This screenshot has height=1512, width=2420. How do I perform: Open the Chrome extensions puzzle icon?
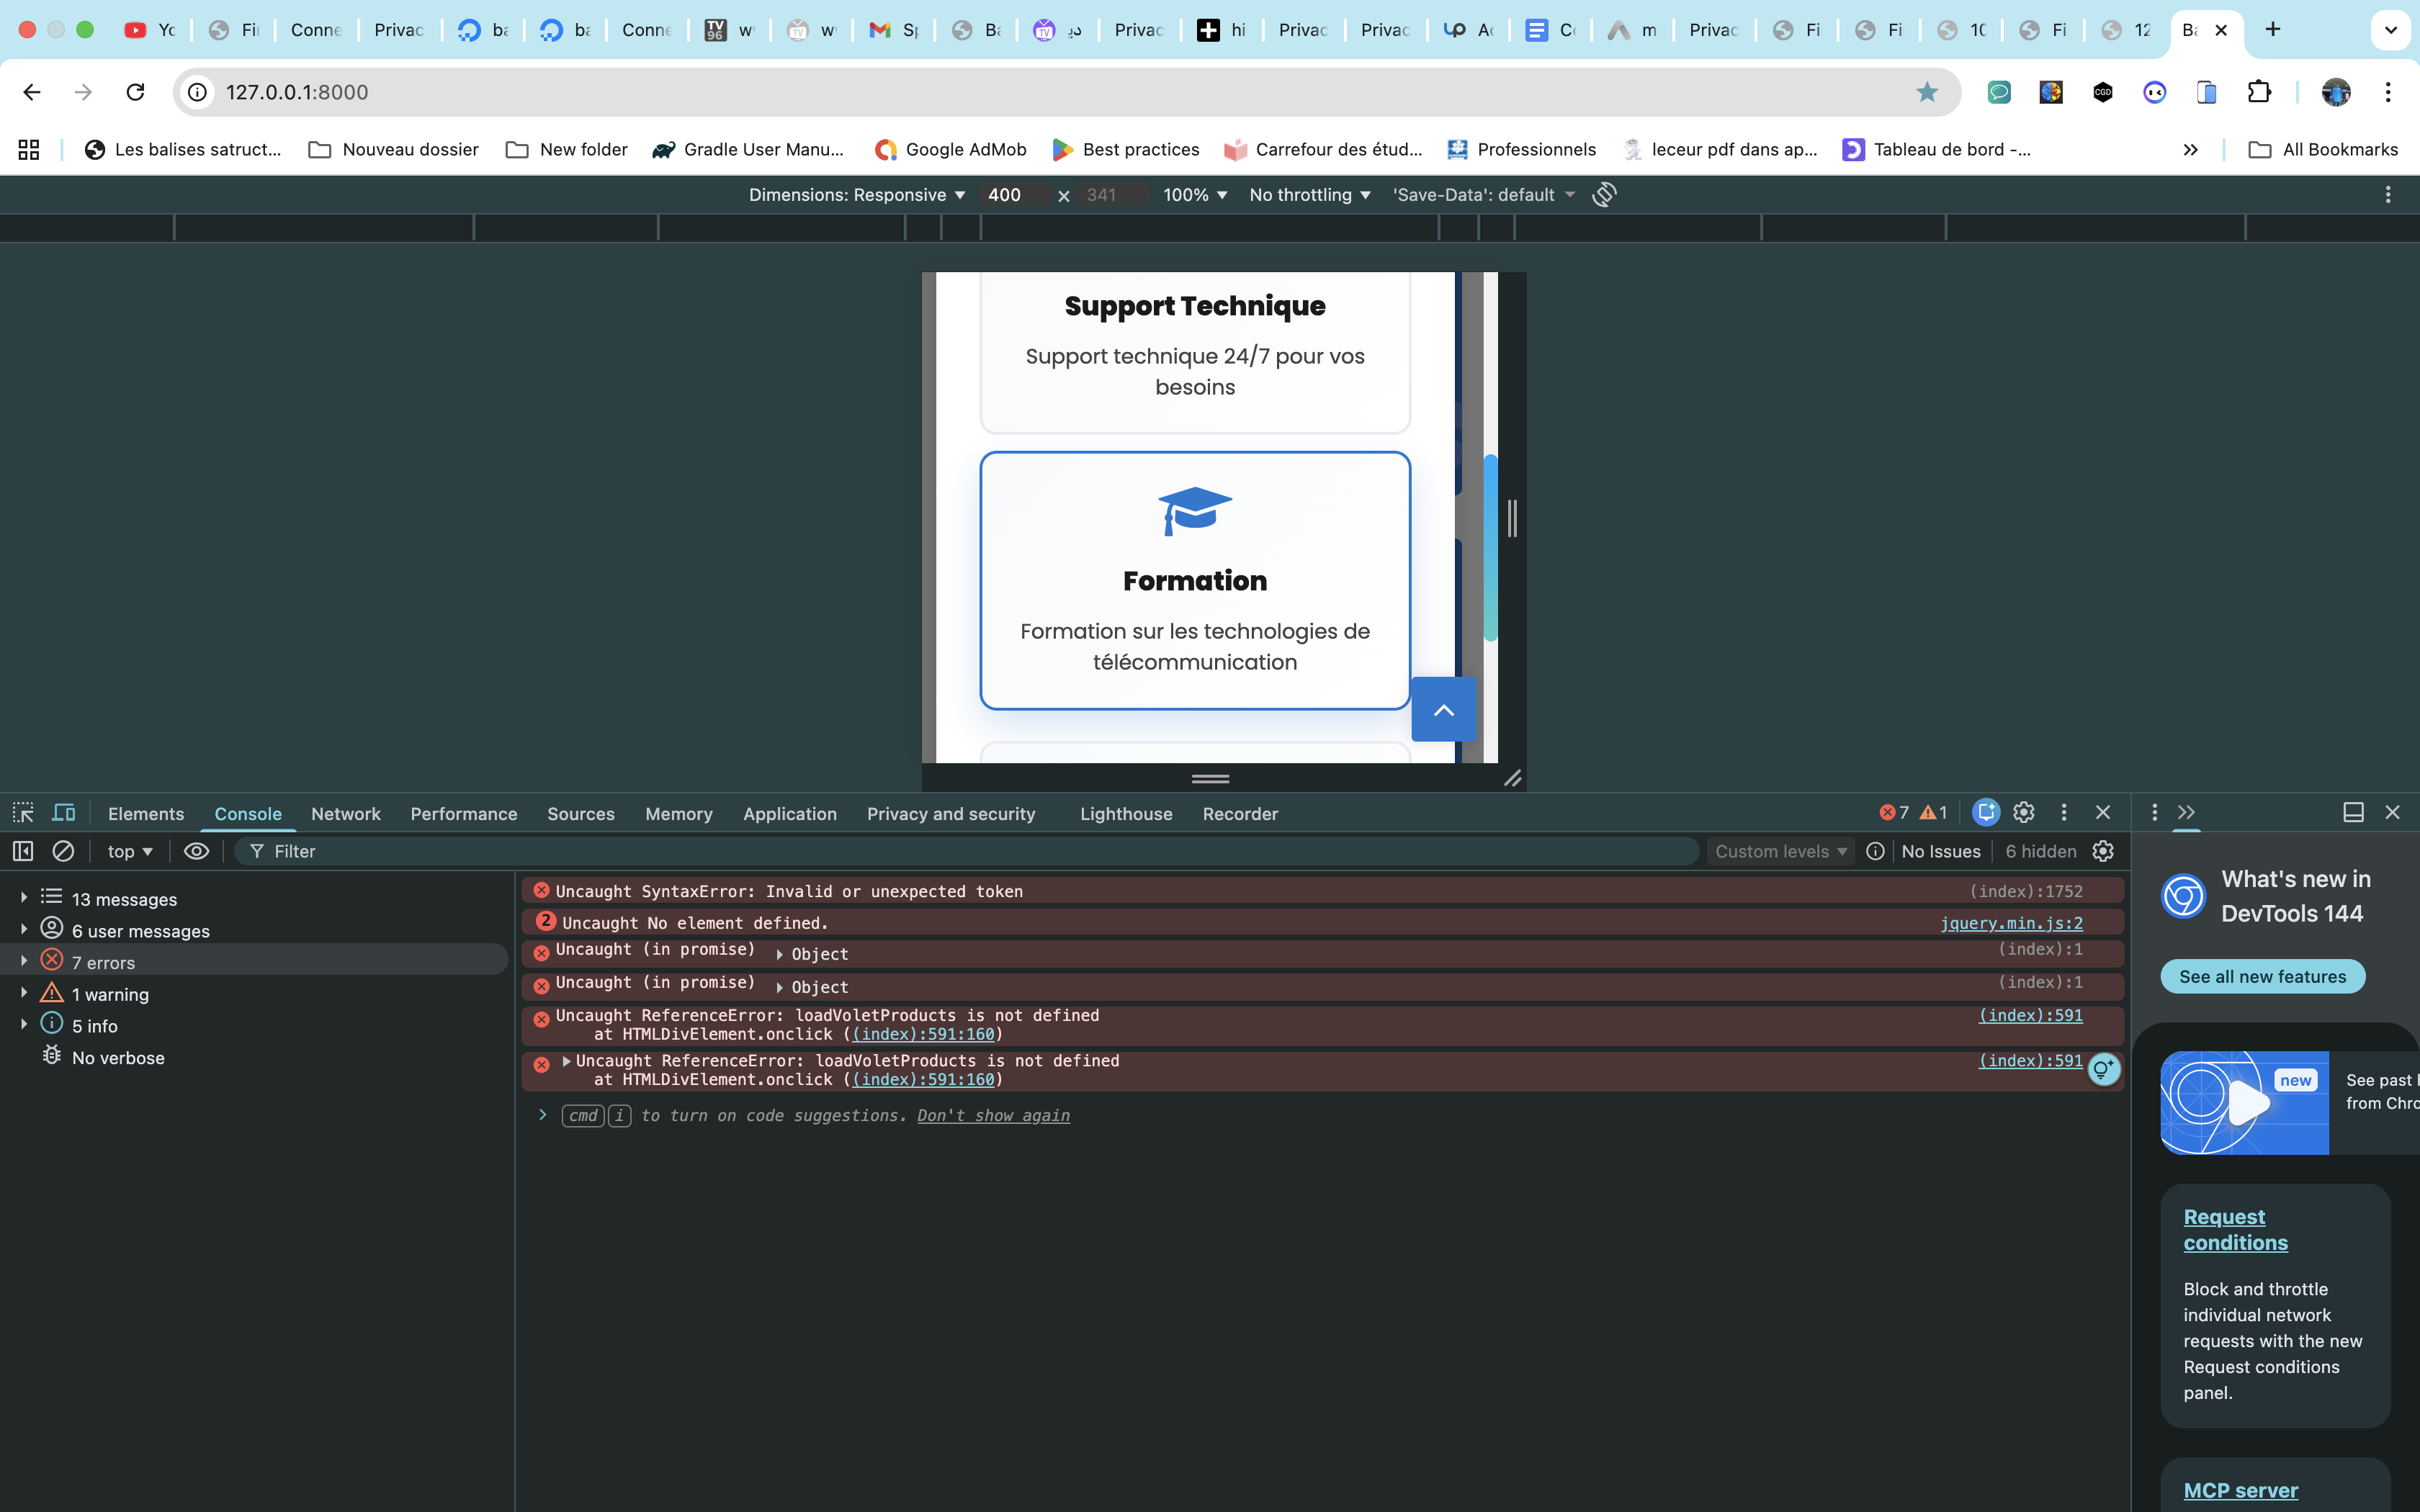click(x=2259, y=92)
